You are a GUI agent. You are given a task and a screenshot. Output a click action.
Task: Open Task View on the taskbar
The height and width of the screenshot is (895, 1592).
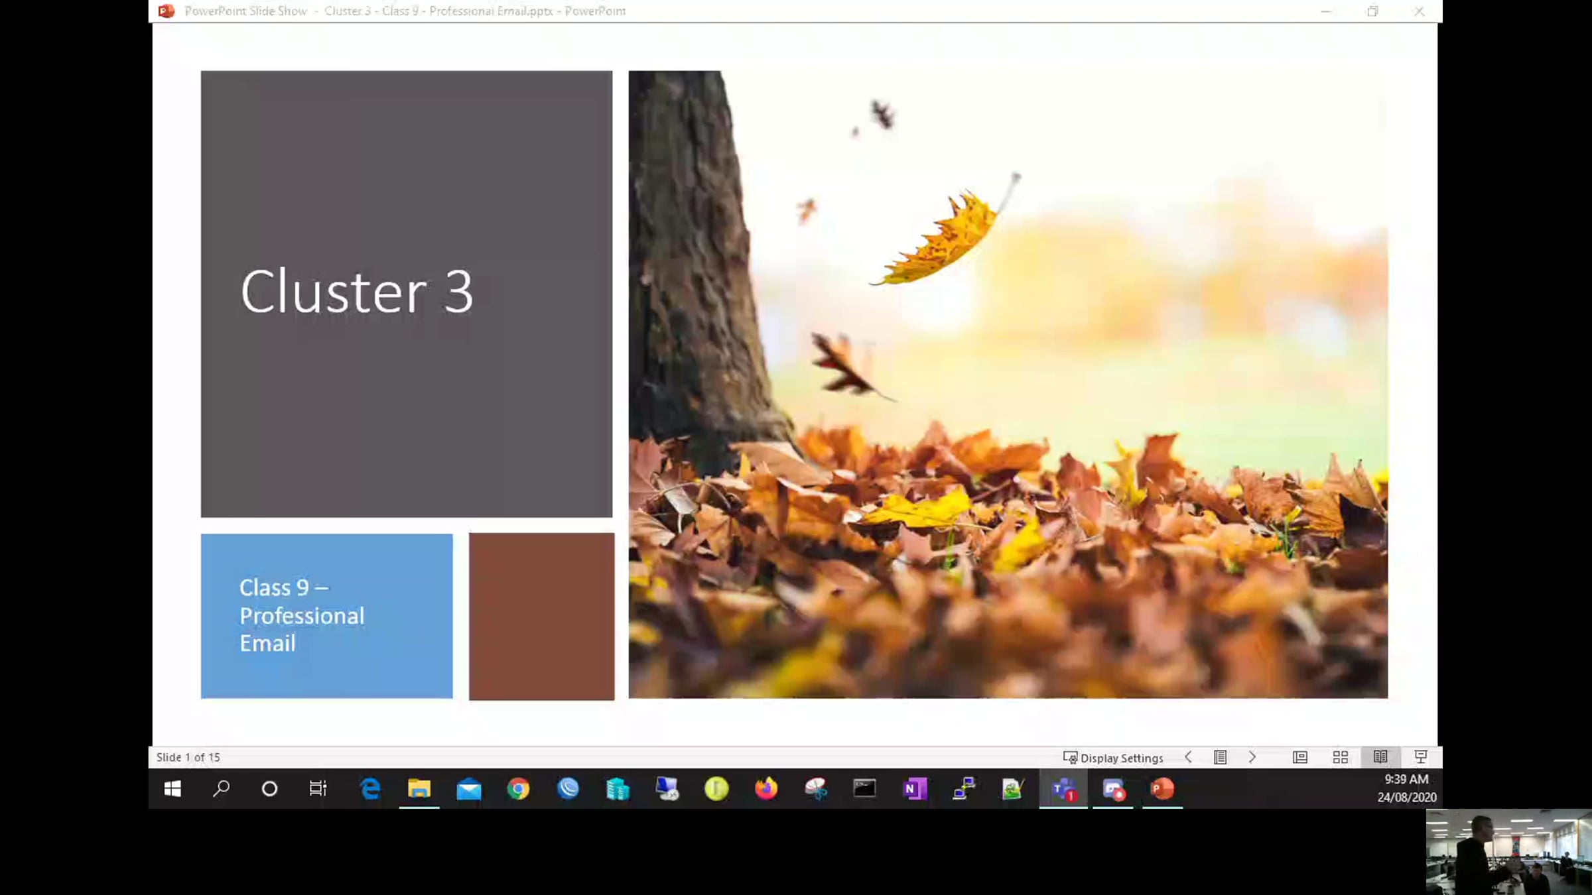click(318, 789)
